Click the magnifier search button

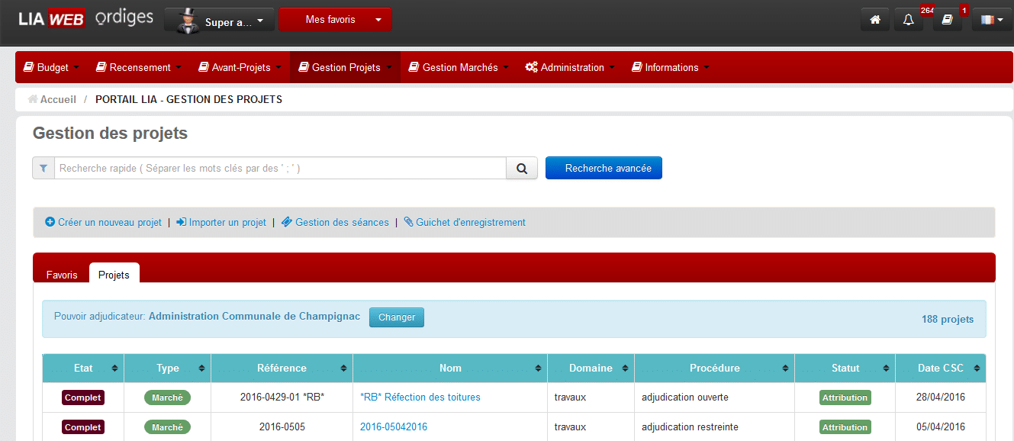tap(522, 168)
